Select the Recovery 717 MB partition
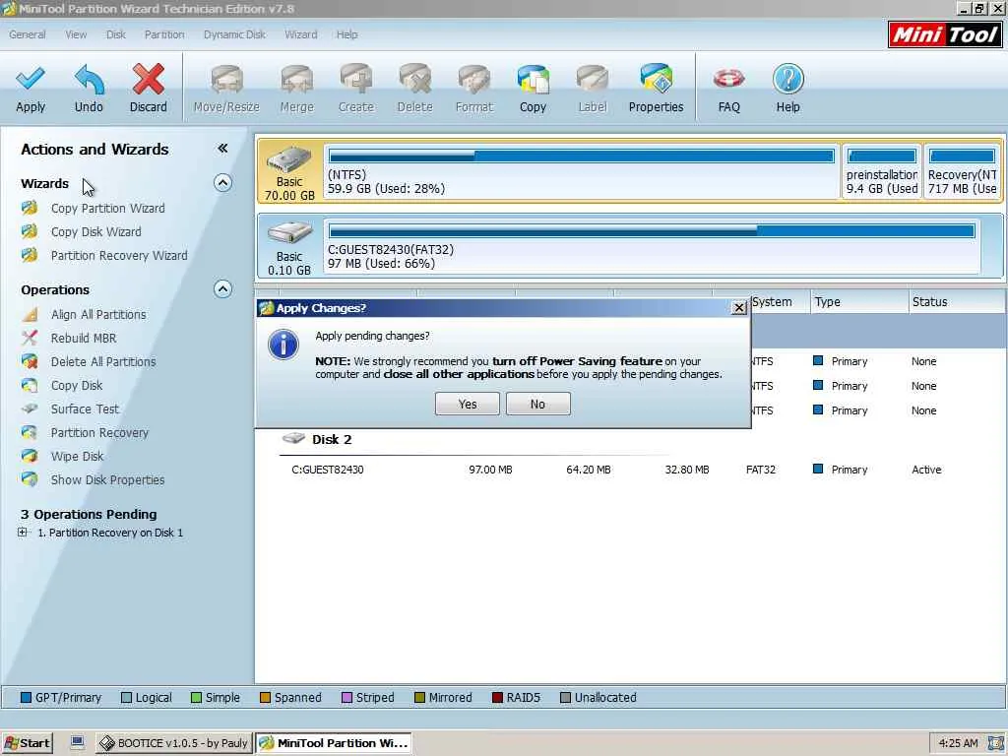 (x=963, y=171)
